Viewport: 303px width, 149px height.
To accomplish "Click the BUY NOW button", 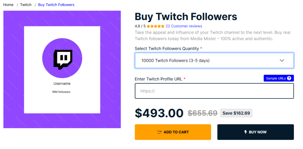I will tap(255, 132).
